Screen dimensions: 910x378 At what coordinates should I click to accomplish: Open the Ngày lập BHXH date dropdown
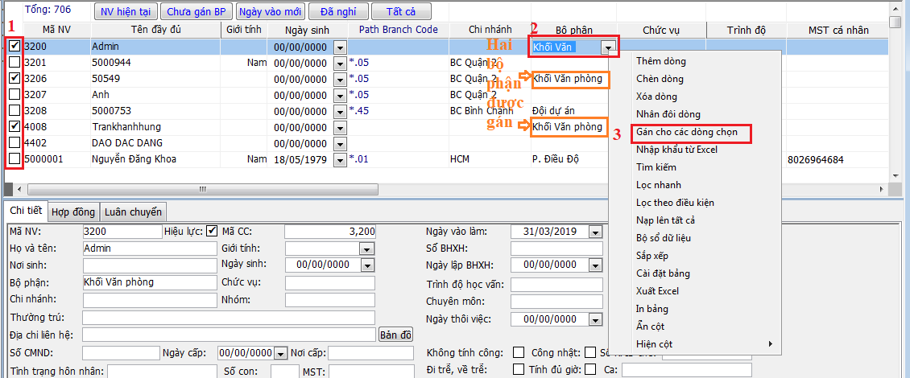595,265
